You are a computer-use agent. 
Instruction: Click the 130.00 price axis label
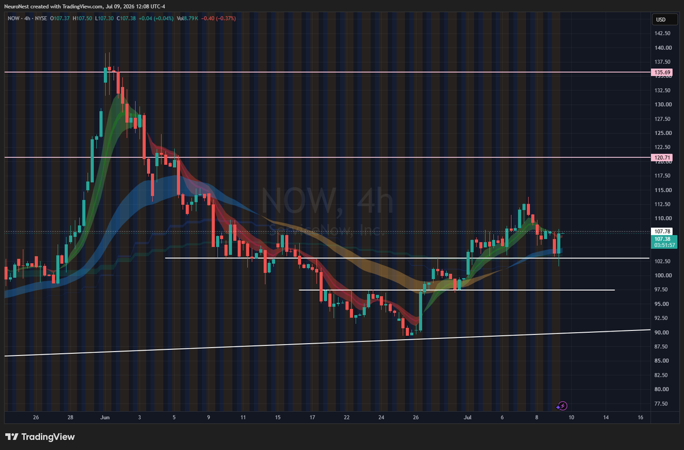(661, 105)
